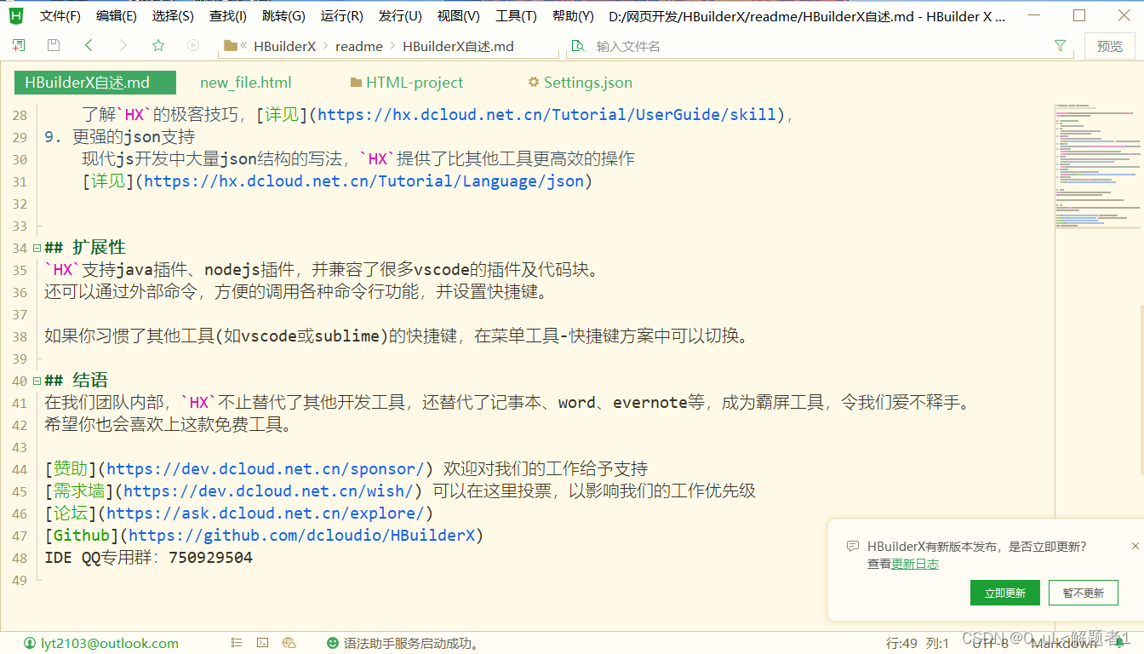Click the 预览 preview button
1144x654 pixels.
click(1110, 46)
